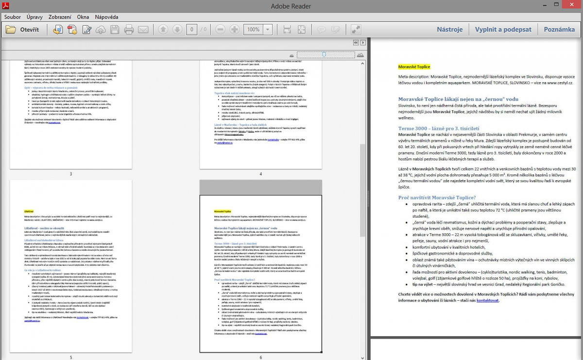Open the Poznámka pane
The width and height of the screenshot is (583, 360).
[x=559, y=29]
